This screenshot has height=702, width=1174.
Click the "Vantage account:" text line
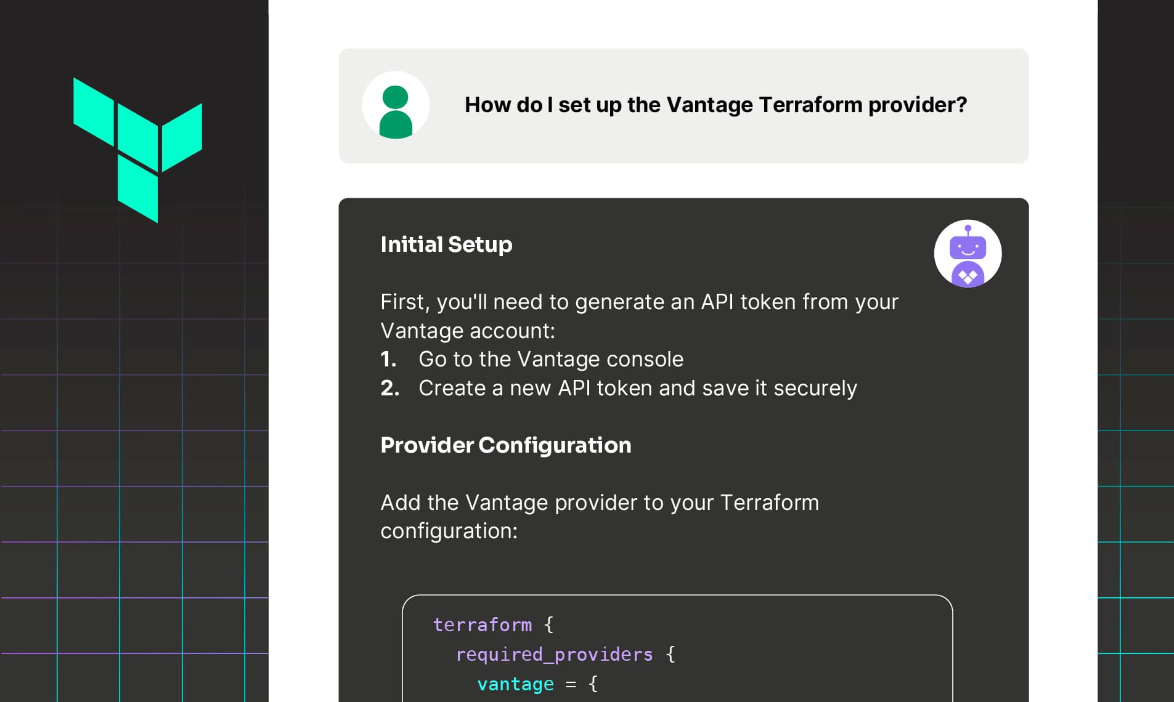pyautogui.click(x=467, y=331)
